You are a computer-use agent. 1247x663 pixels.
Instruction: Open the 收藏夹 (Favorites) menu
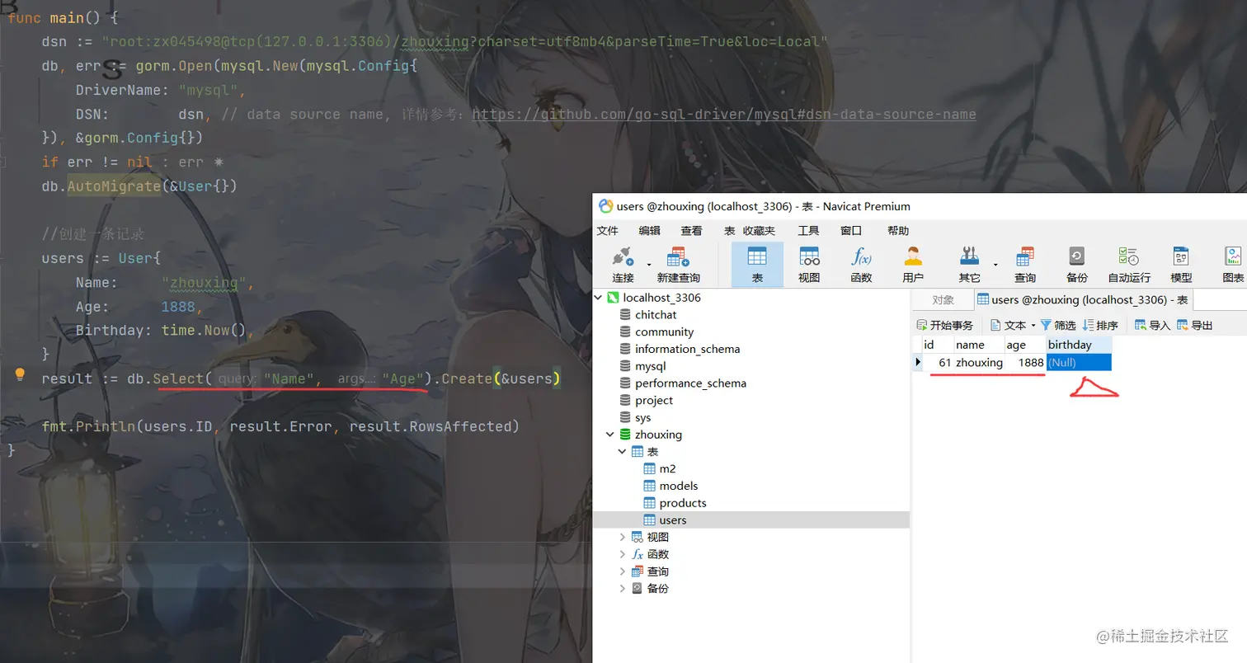[x=759, y=231]
